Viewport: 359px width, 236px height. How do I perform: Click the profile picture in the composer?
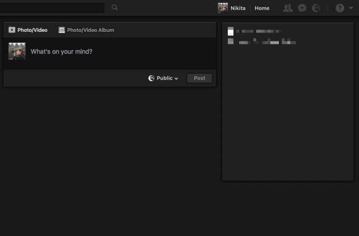point(17,51)
